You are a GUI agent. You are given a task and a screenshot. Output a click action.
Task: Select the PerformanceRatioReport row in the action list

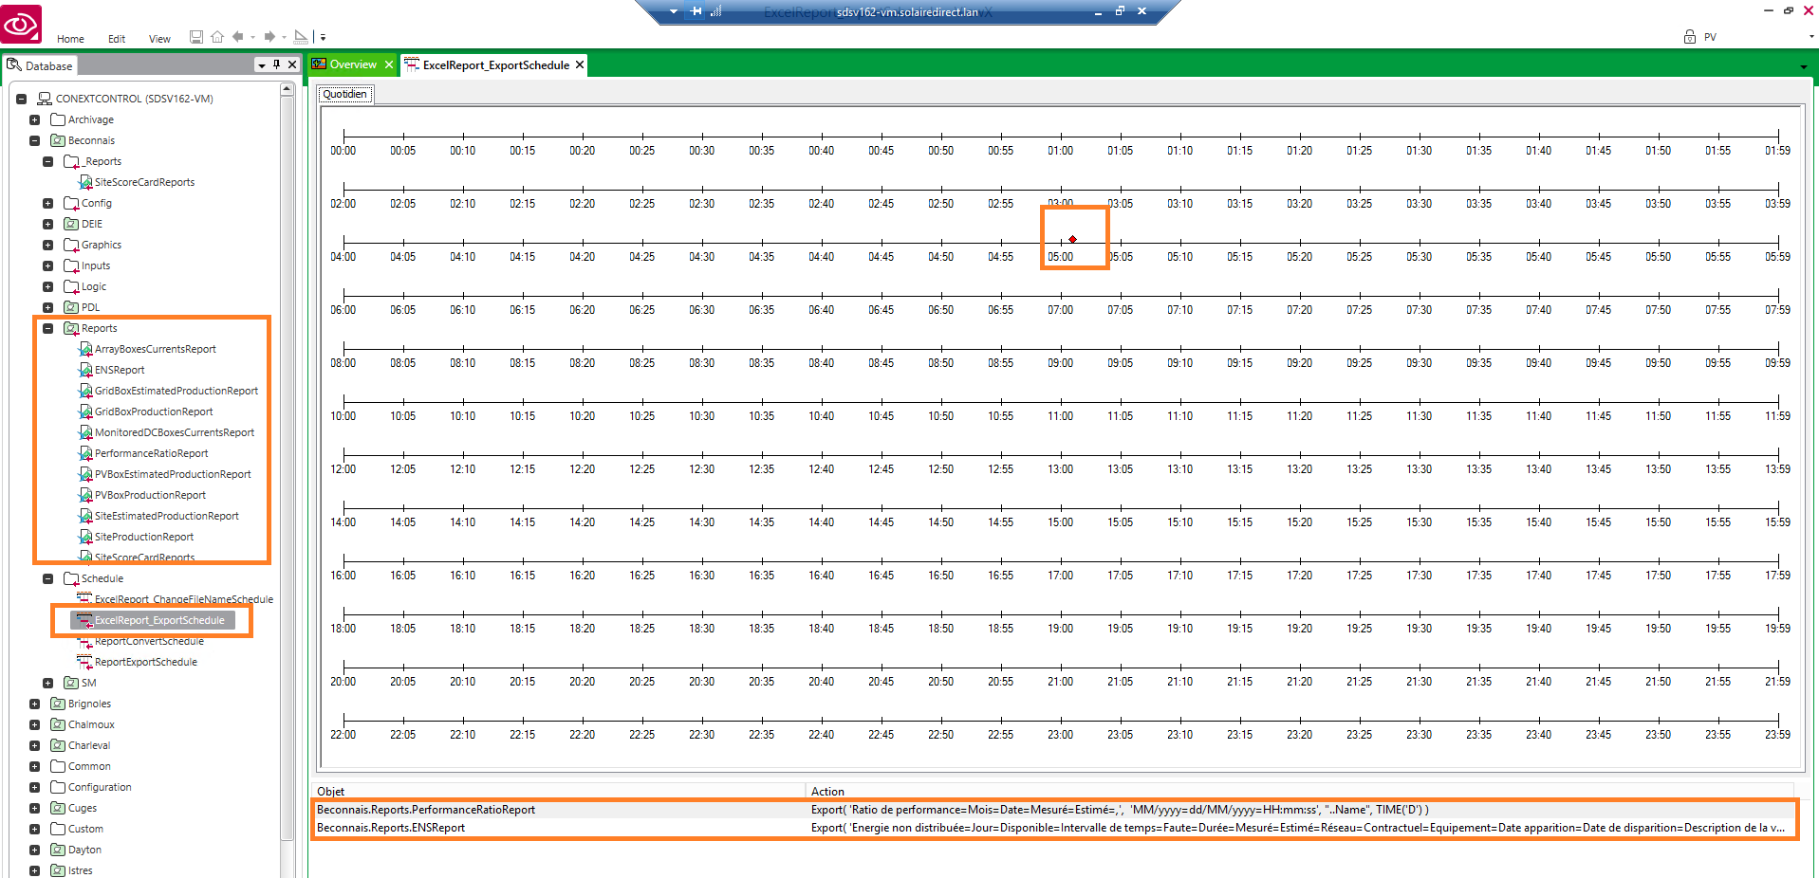click(x=426, y=810)
